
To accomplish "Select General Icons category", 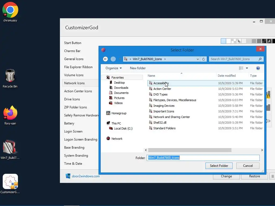I will pos(74,59).
